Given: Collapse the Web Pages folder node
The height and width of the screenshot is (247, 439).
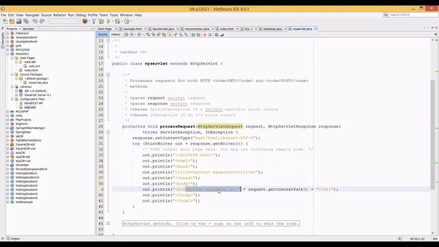Looking at the screenshot, I should click(x=12, y=58).
